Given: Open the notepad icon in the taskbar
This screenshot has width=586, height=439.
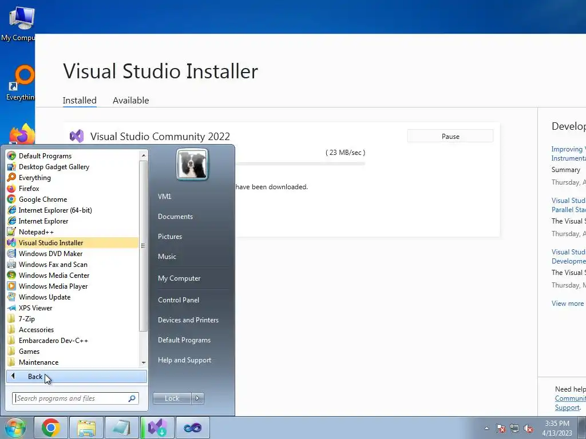Looking at the screenshot, I should pos(122,428).
